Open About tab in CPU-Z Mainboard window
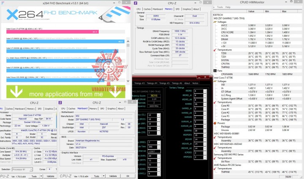The width and height of the screenshot is (304, 179). (x=121, y=109)
